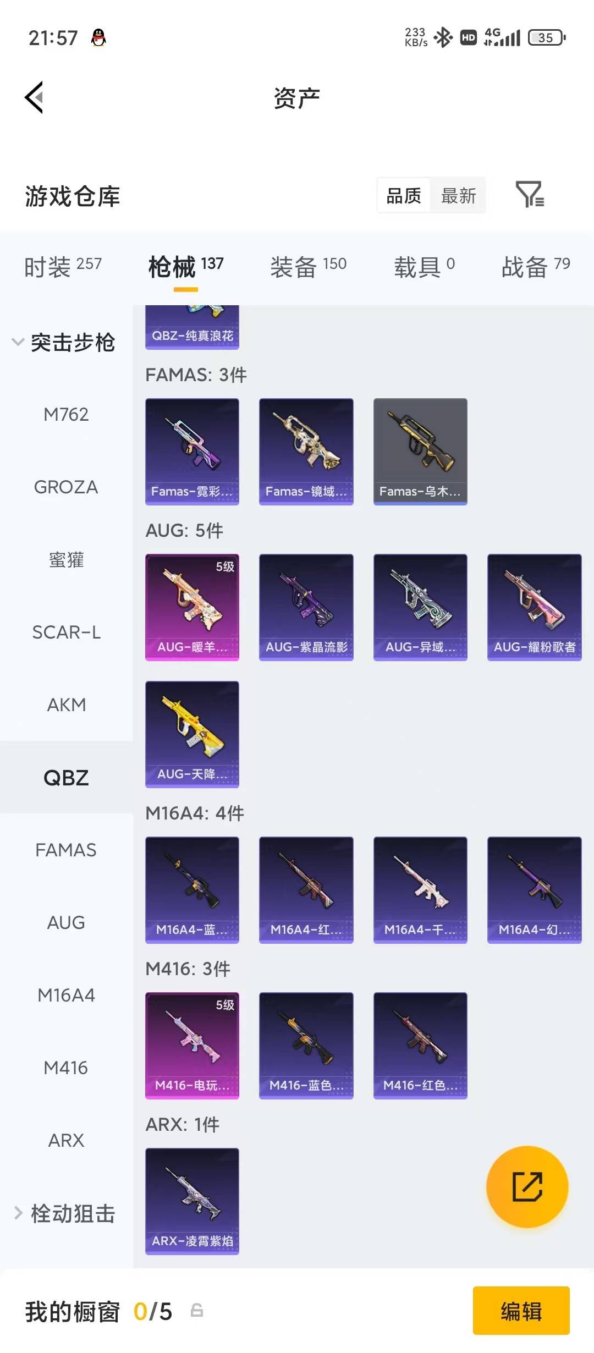594x1353 pixels.
Task: Tap the back arrow icon
Action: (34, 98)
